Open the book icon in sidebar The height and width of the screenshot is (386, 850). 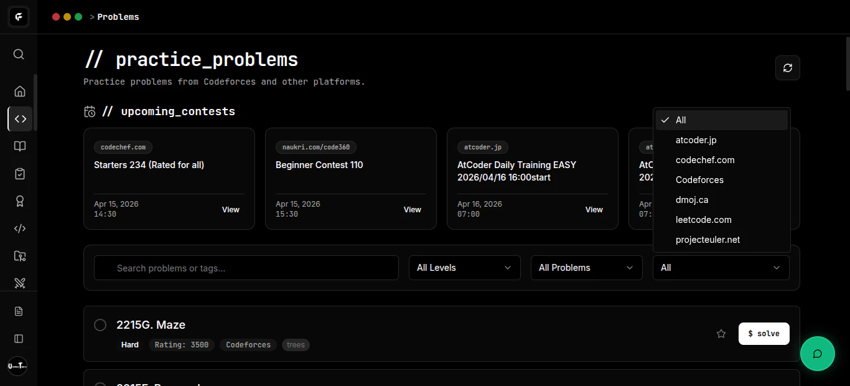coord(20,146)
